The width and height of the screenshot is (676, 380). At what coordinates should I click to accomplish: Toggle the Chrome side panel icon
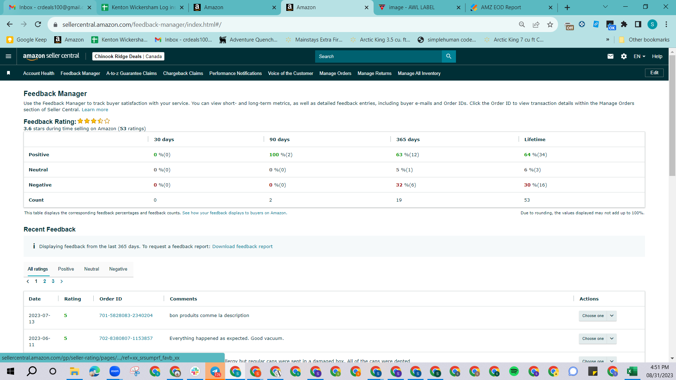pos(638,24)
